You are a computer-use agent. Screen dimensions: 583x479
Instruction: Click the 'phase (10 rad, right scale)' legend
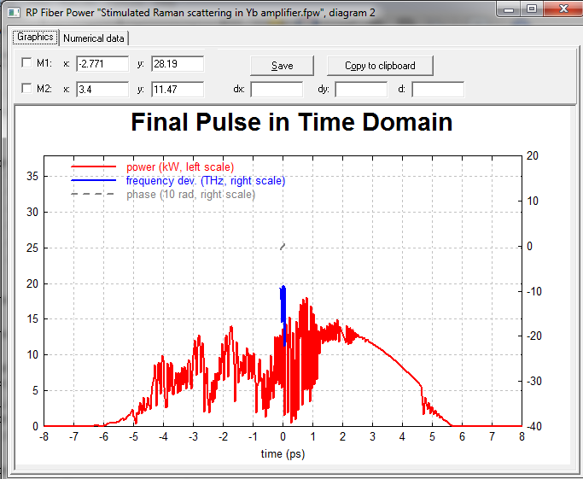coord(190,195)
